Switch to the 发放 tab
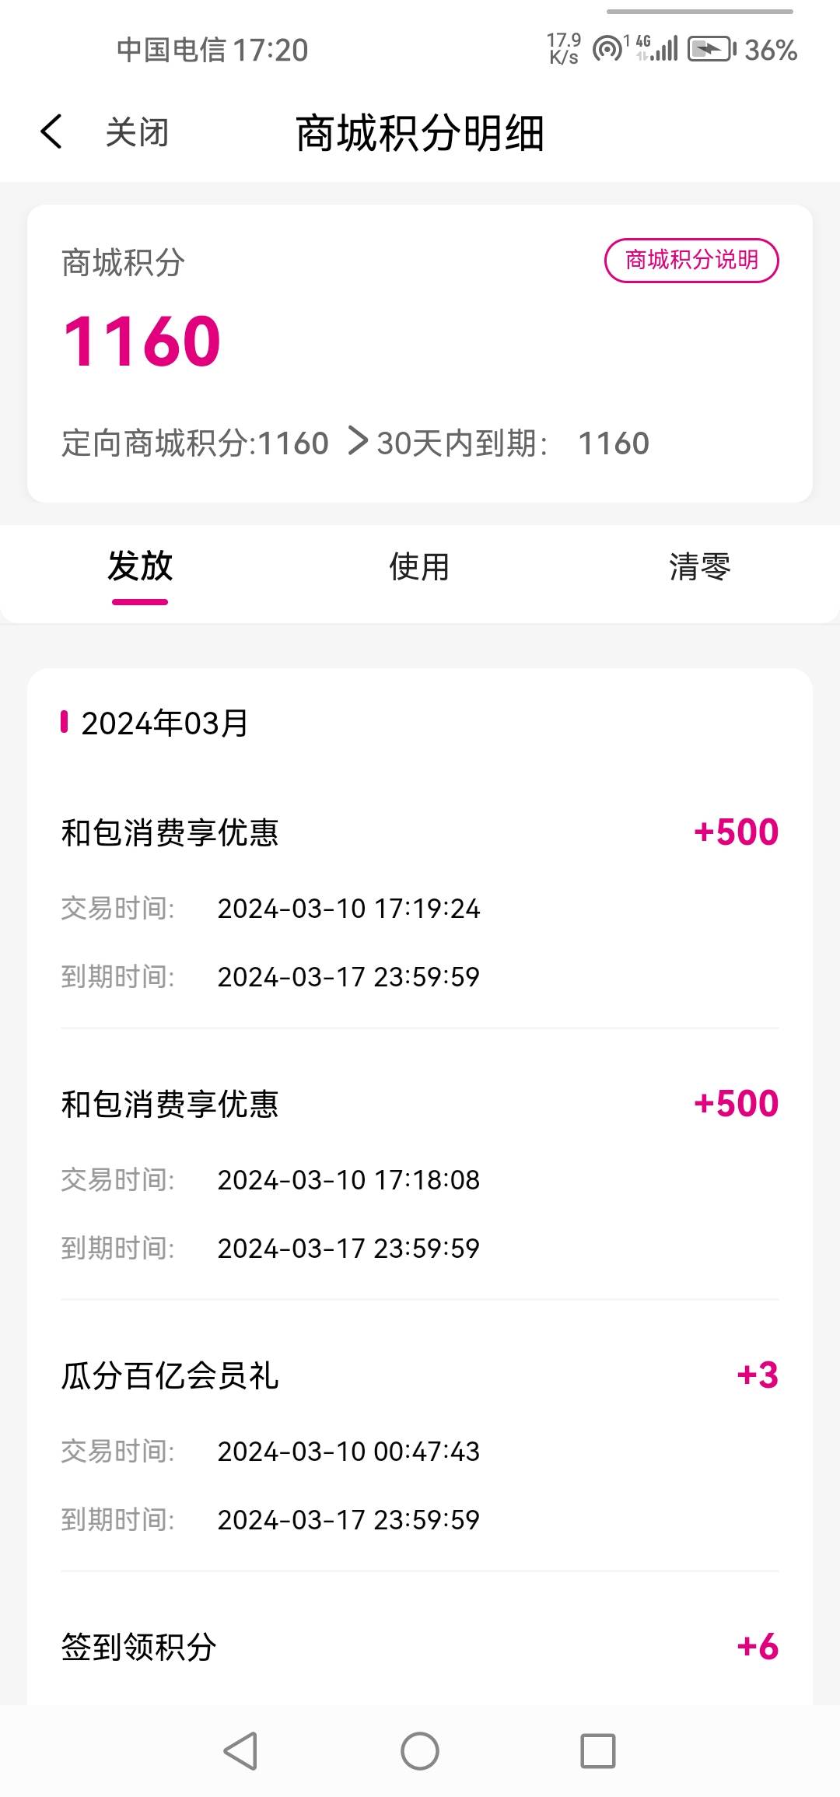This screenshot has height=1797, width=840. tap(140, 567)
